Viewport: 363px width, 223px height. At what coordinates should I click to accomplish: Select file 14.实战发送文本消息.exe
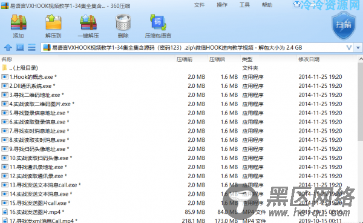(41, 194)
